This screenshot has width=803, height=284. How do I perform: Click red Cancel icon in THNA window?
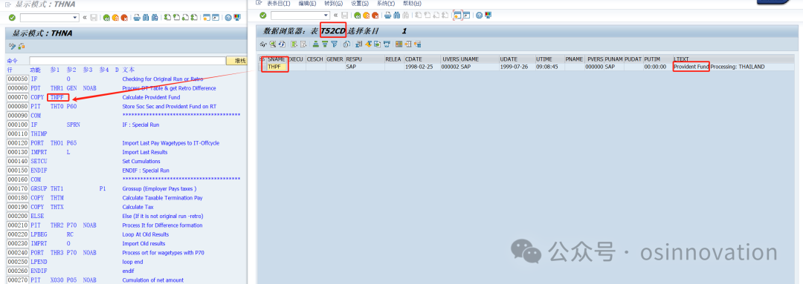[x=124, y=17]
